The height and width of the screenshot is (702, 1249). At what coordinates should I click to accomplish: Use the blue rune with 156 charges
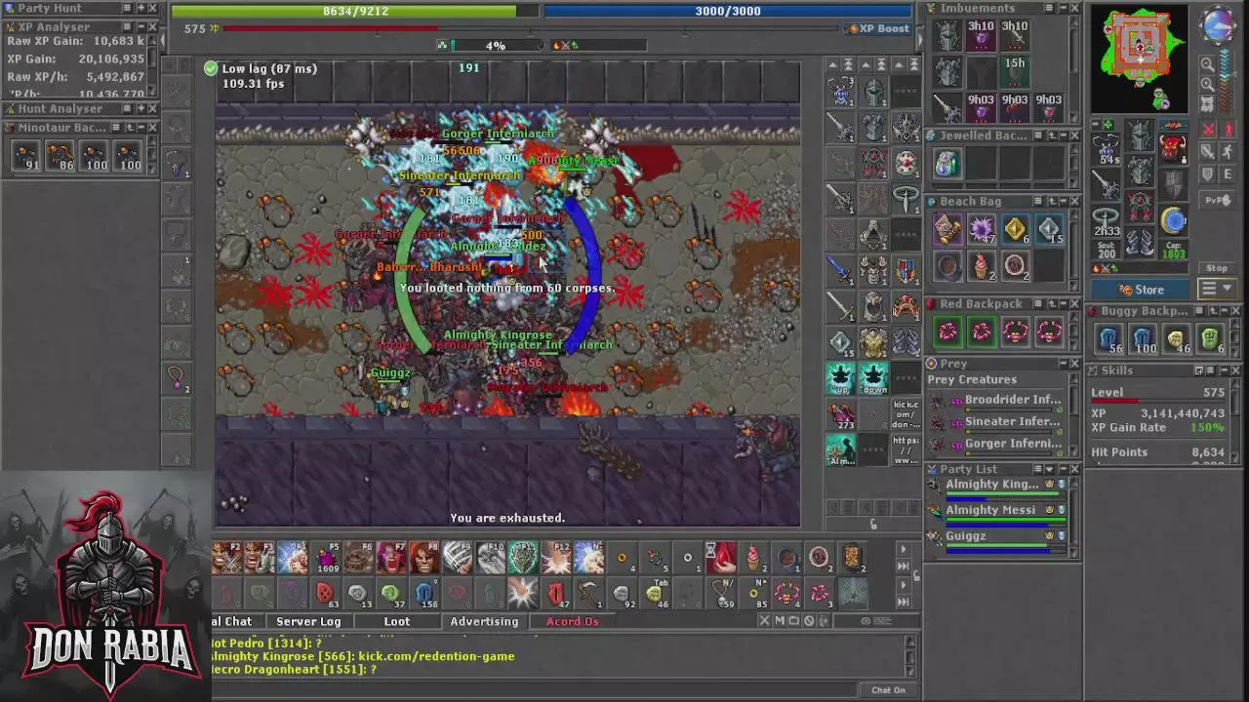tap(424, 592)
